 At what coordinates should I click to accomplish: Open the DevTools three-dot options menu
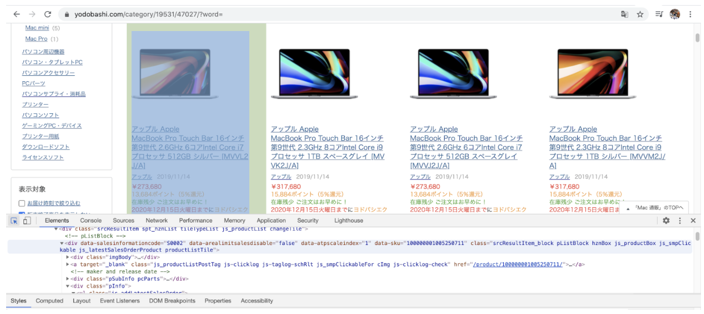(x=681, y=221)
